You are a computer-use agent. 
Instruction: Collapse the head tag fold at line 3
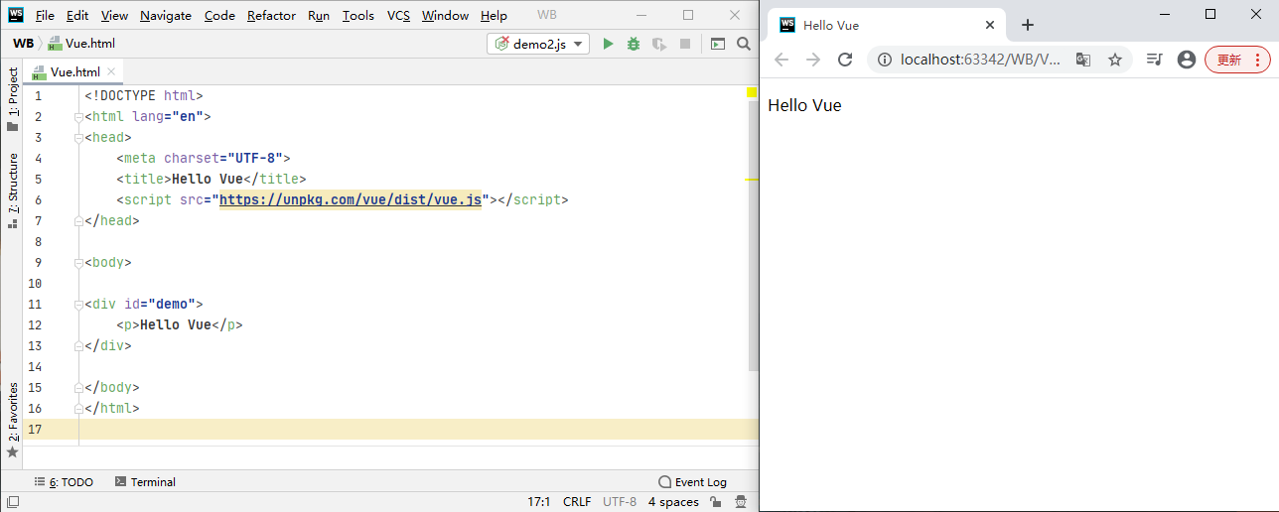point(79,138)
